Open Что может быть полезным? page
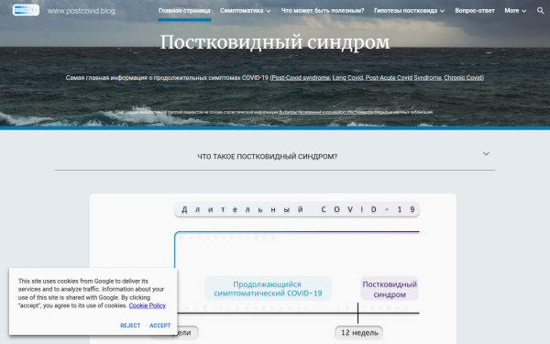This screenshot has width=550, height=344. pos(323,10)
